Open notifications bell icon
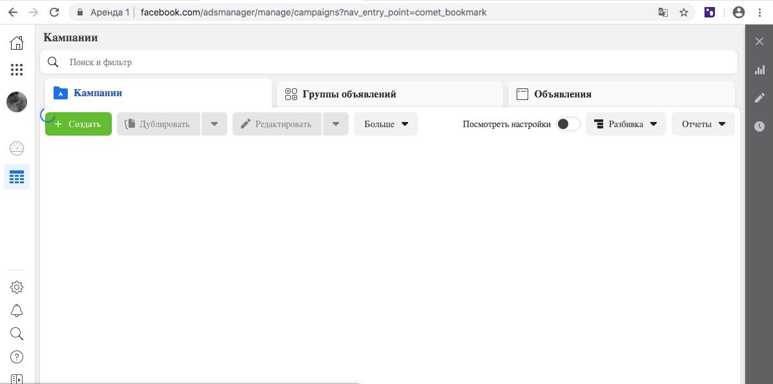Image resolution: width=773 pixels, height=384 pixels. (x=17, y=310)
